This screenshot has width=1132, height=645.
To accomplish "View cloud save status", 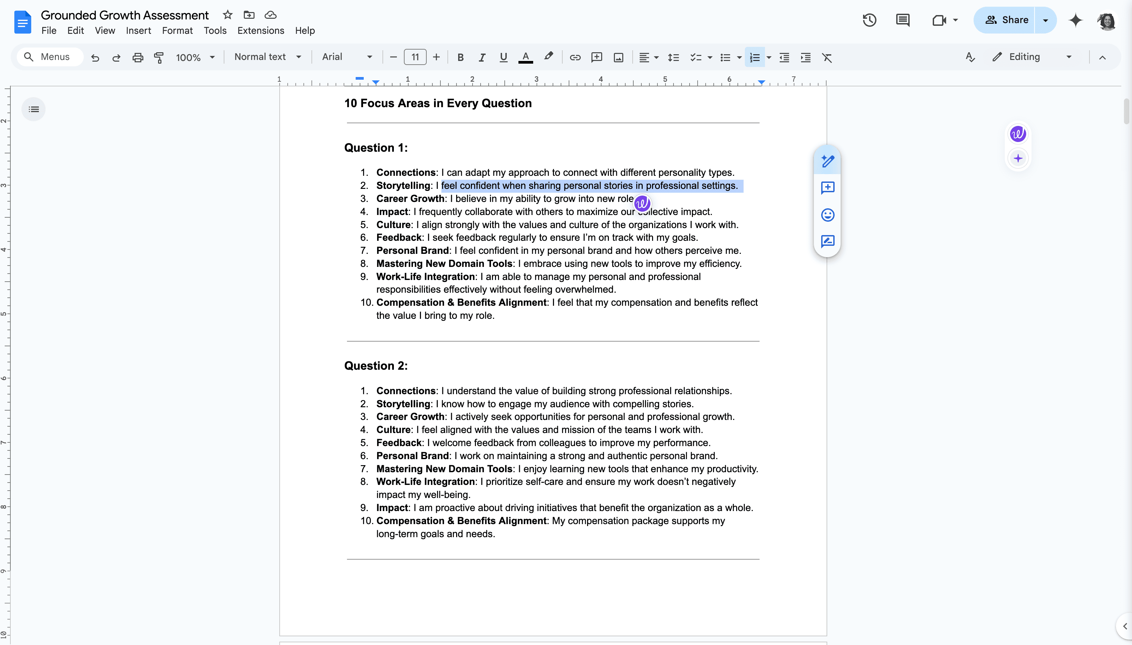I will click(x=270, y=15).
